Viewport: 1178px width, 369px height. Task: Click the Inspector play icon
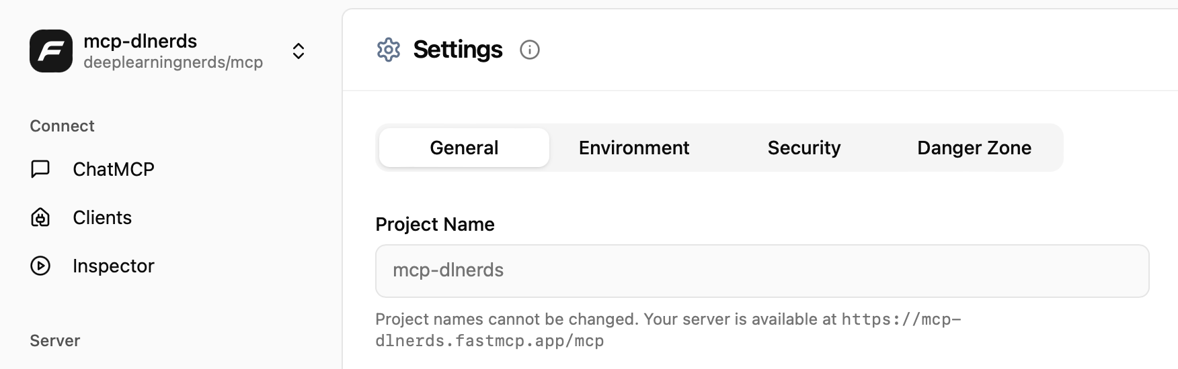pos(40,266)
